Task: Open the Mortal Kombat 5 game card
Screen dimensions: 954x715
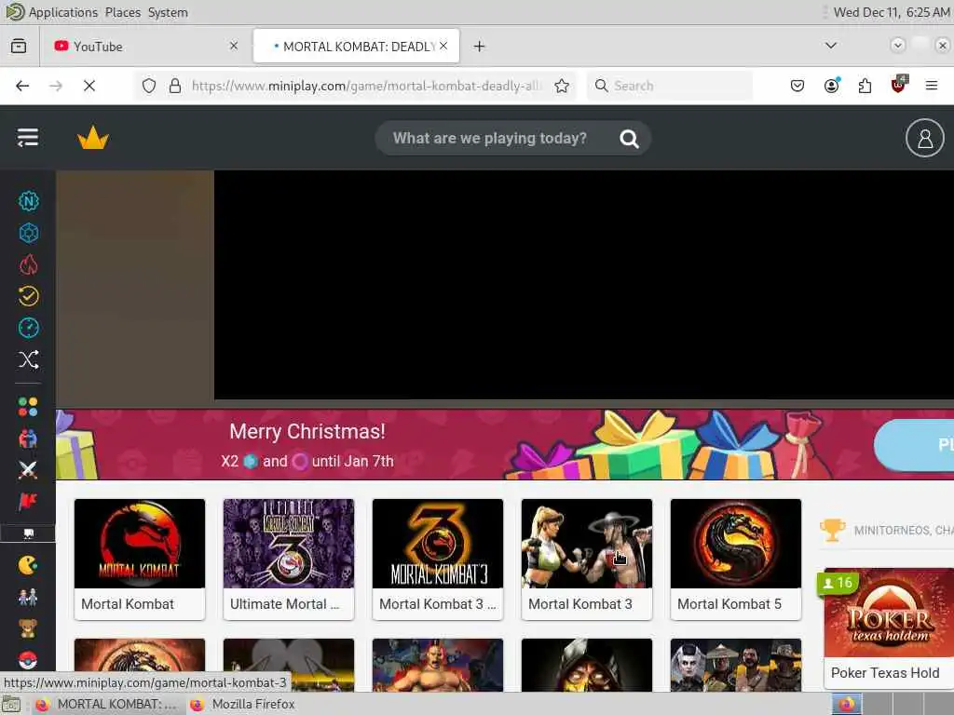Action: tap(736, 559)
